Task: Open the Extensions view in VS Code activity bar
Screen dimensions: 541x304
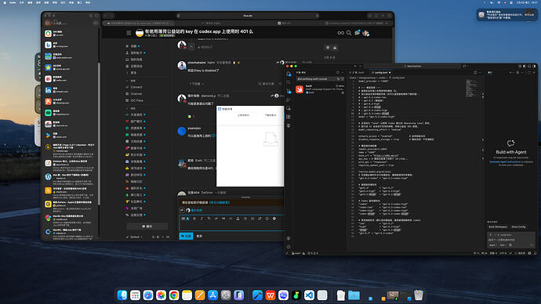Action: pyautogui.click(x=289, y=117)
